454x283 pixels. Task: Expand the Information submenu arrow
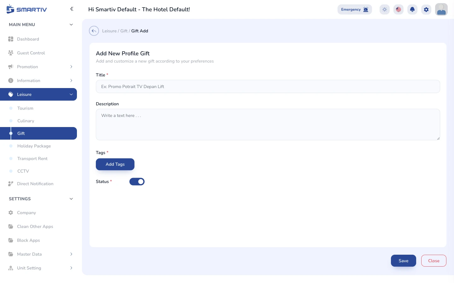[71, 80]
